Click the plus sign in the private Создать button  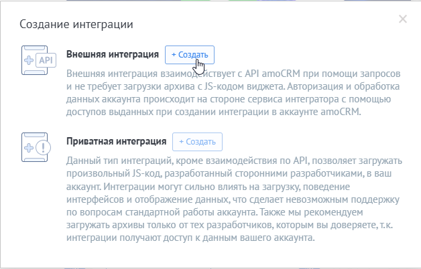pos(181,142)
